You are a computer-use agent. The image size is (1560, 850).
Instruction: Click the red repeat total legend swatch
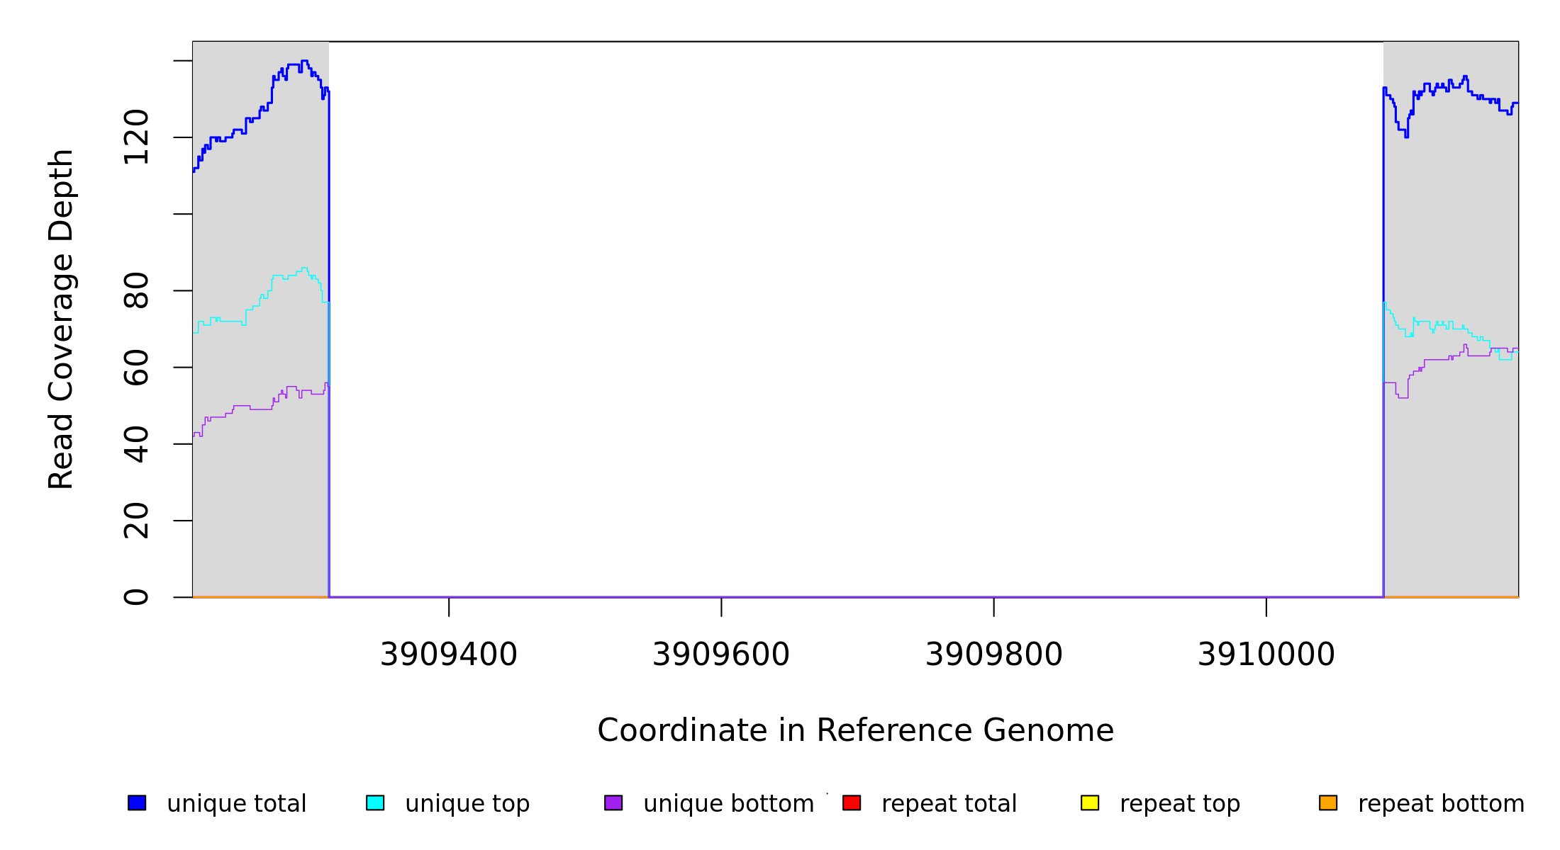click(852, 803)
